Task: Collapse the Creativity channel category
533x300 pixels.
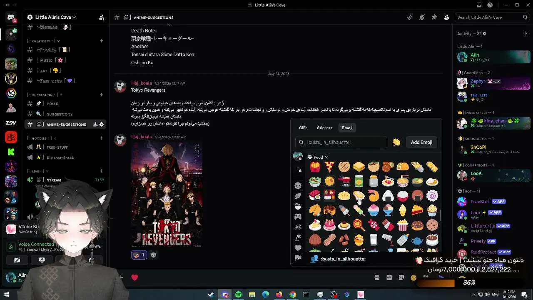Action: click(44, 41)
